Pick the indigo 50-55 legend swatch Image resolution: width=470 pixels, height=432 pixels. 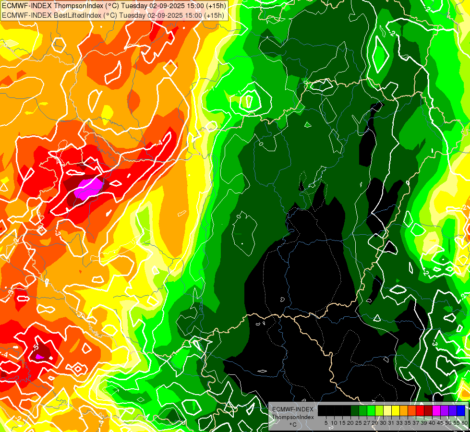click(453, 410)
